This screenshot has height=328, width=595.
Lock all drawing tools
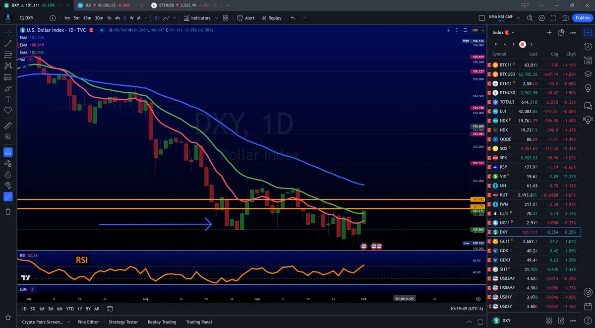click(x=8, y=174)
